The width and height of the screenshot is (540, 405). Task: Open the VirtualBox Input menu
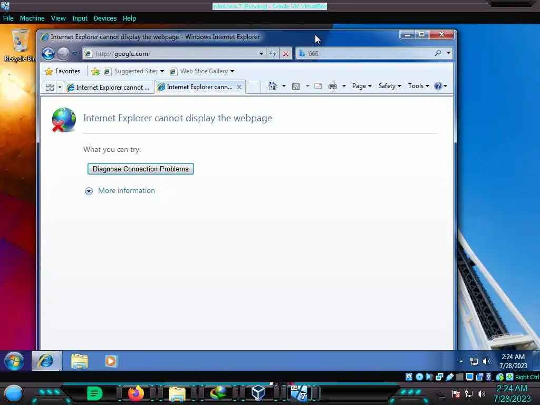point(80,18)
